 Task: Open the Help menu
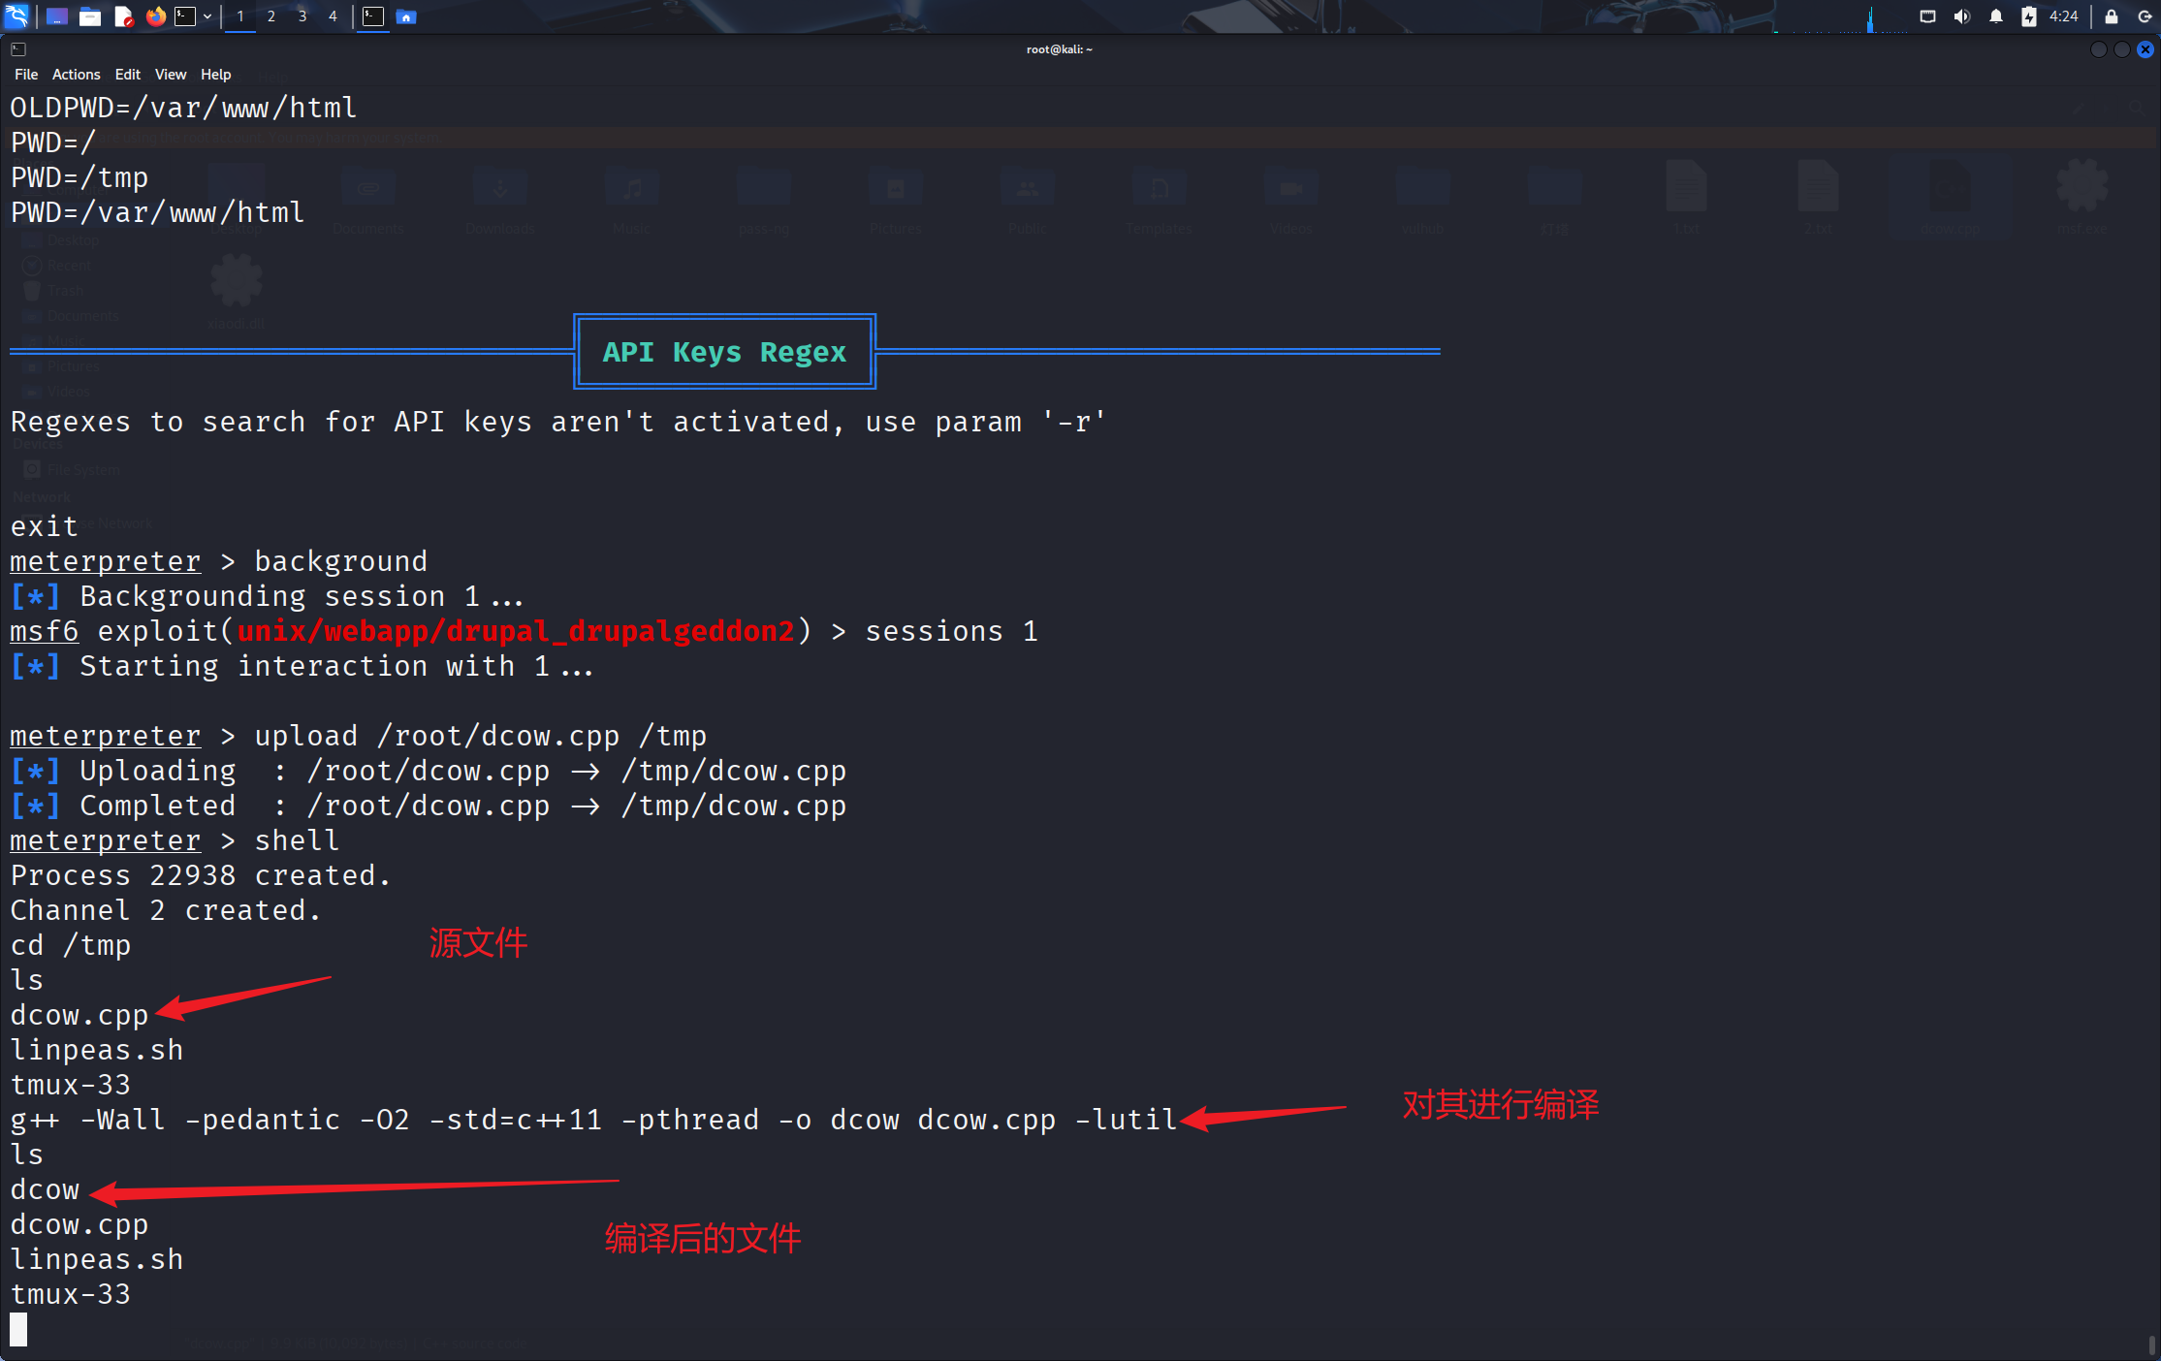(215, 75)
